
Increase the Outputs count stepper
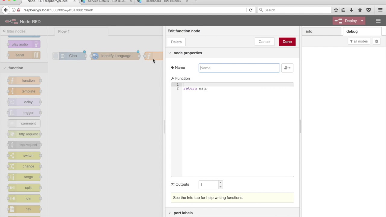(x=220, y=182)
